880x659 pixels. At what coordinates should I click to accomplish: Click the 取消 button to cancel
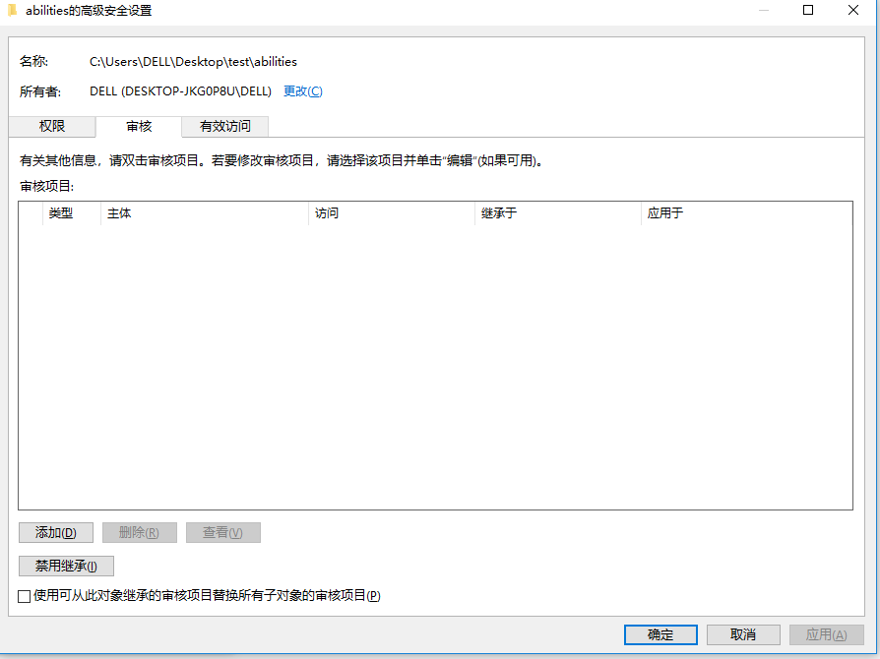click(743, 635)
